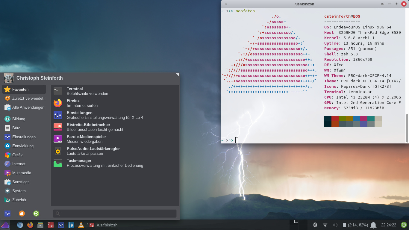This screenshot has width=409, height=230.
Task: Click 'OS: EndeavourOS Linux x86_64' line
Action: (x=358, y=27)
